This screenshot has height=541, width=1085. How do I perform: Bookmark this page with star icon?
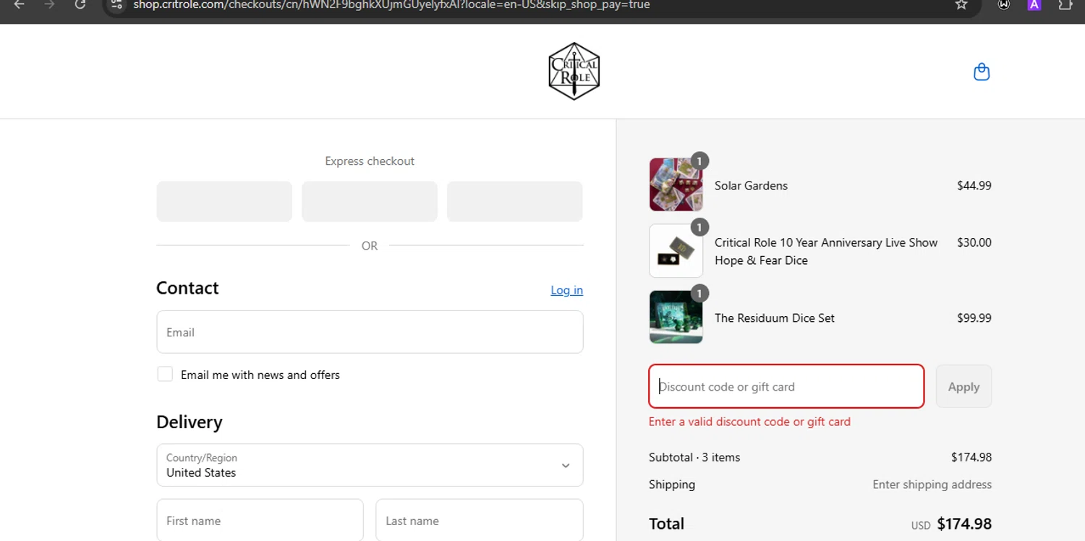coord(961,4)
